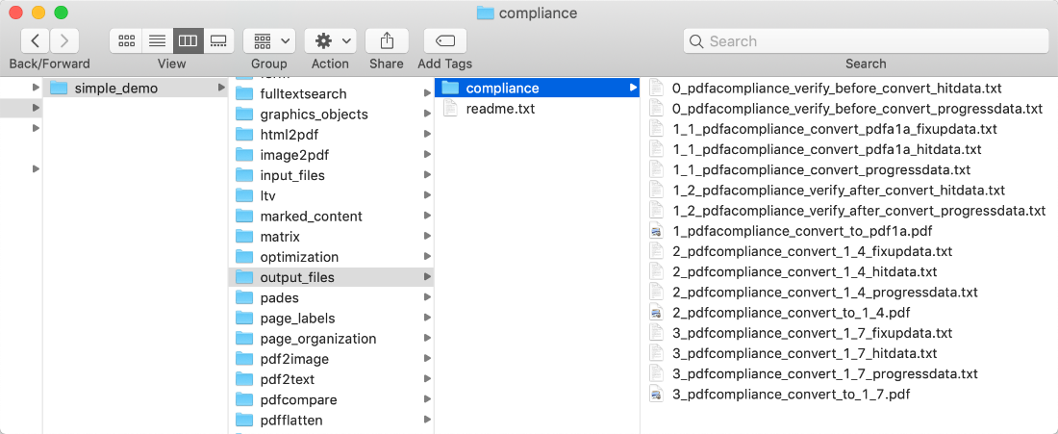This screenshot has width=1058, height=434.
Task: Switch to list view mode
Action: (x=157, y=40)
